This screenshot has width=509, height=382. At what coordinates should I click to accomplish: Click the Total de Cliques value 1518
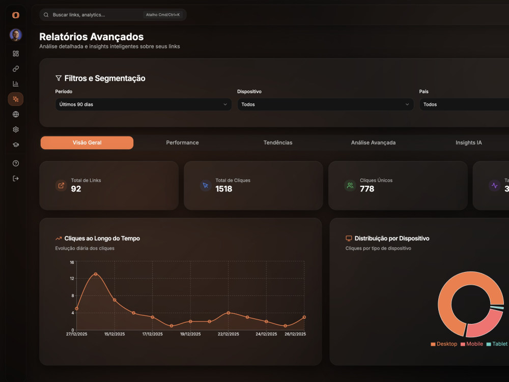coord(224,189)
